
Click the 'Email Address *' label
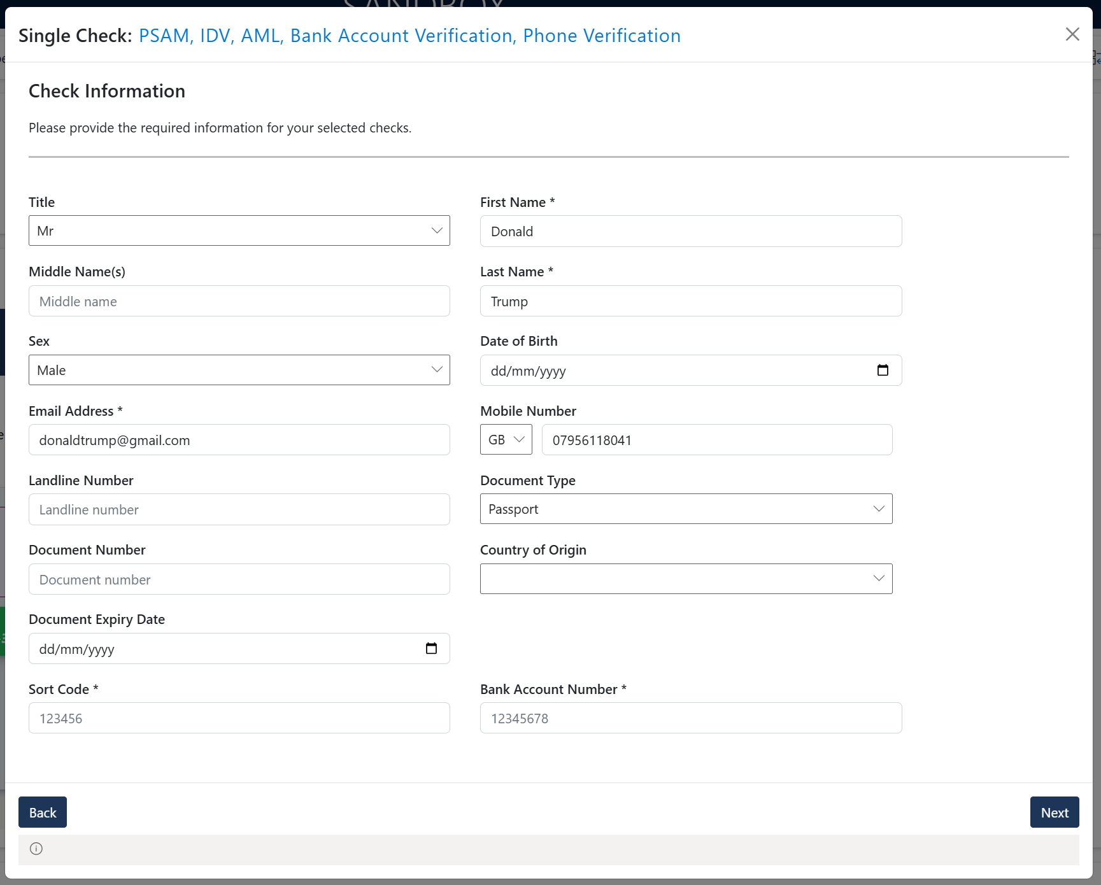(x=76, y=411)
